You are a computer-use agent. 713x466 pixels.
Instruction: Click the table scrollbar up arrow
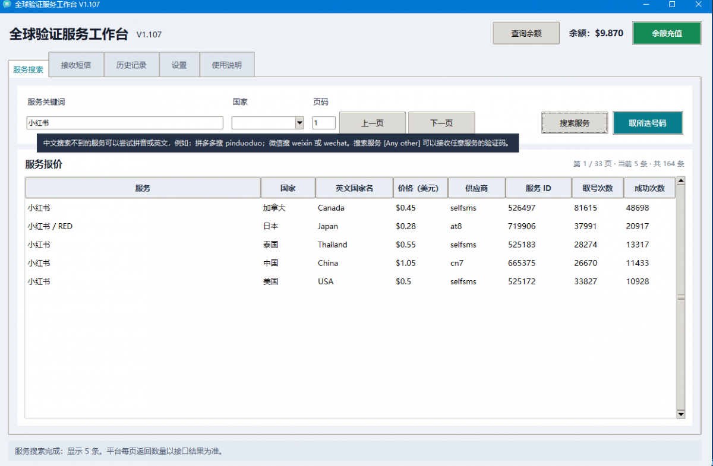tap(681, 180)
